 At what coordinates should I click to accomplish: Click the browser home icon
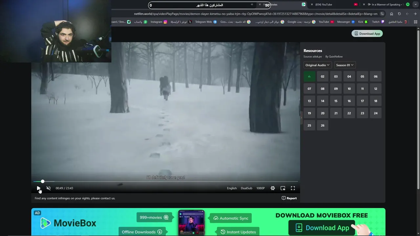click(x=391, y=14)
